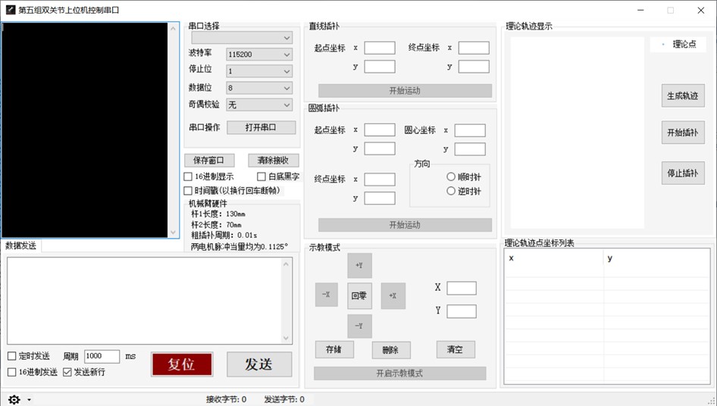Click the 删除 button
The image size is (717, 406).
click(391, 350)
